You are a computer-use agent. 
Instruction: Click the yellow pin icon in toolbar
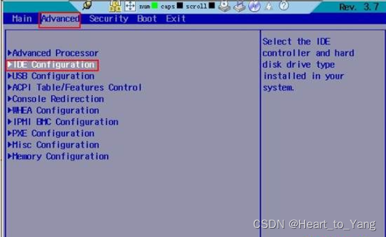point(87,5)
